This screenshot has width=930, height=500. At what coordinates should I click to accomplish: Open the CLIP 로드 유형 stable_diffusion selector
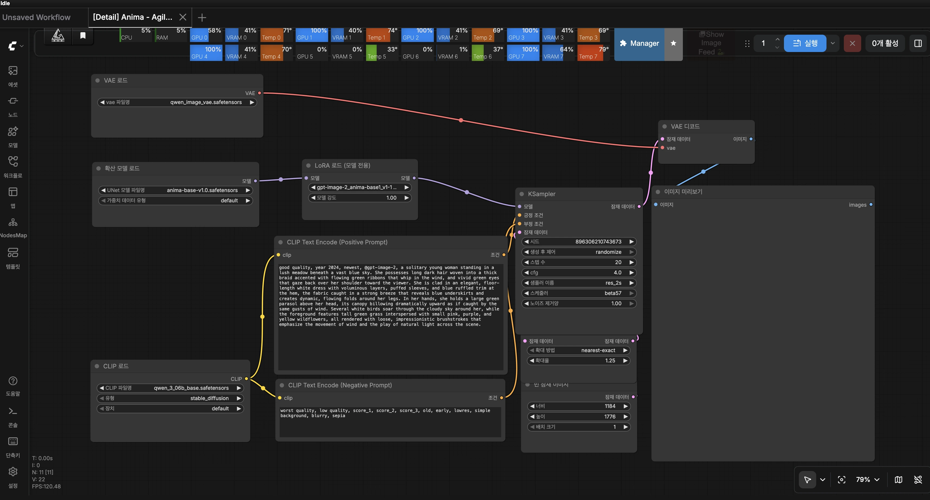(x=170, y=398)
